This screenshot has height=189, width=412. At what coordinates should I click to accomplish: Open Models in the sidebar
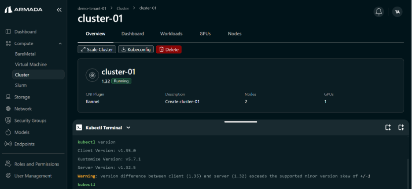22,132
